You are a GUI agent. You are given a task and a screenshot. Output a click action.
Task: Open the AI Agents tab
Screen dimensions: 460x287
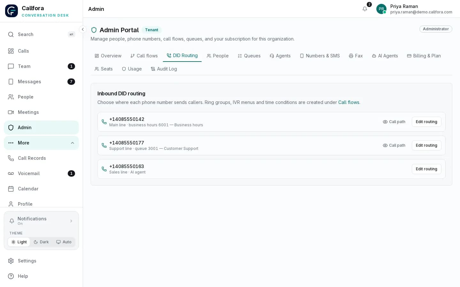pyautogui.click(x=385, y=56)
